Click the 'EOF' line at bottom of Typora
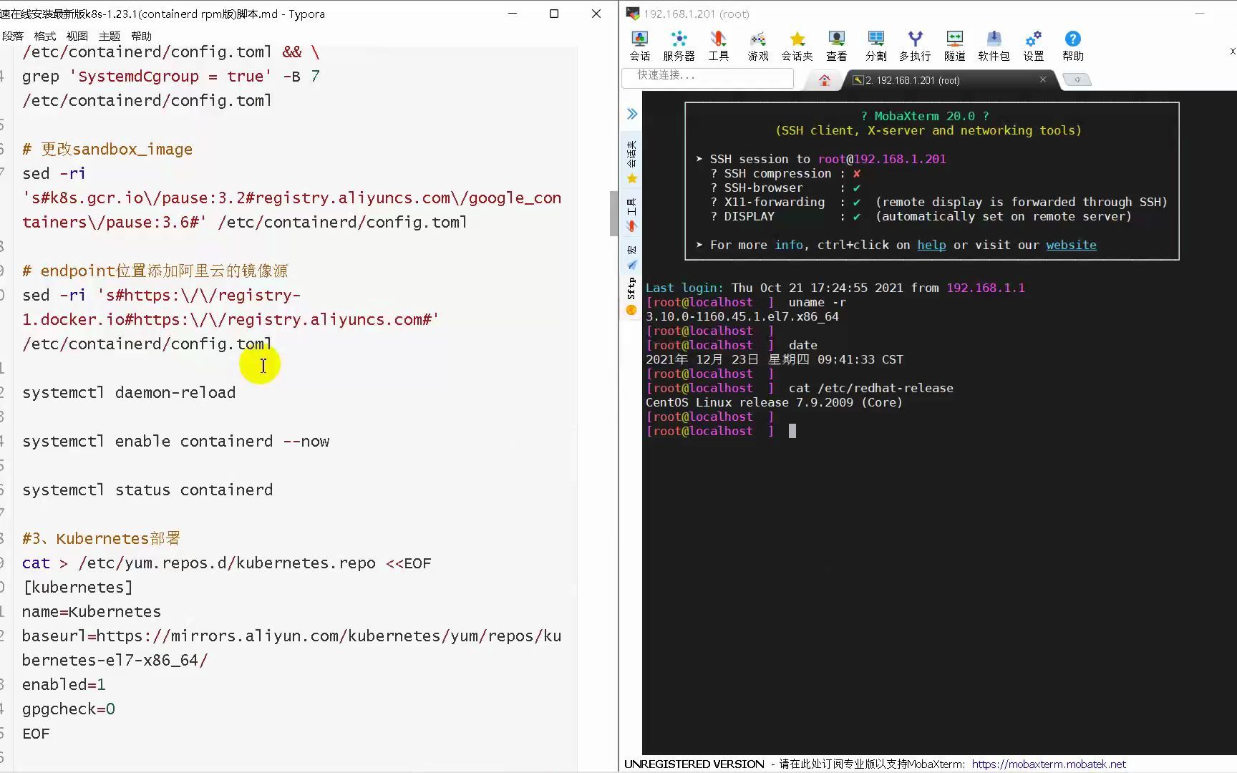1237x773 pixels. 36,733
